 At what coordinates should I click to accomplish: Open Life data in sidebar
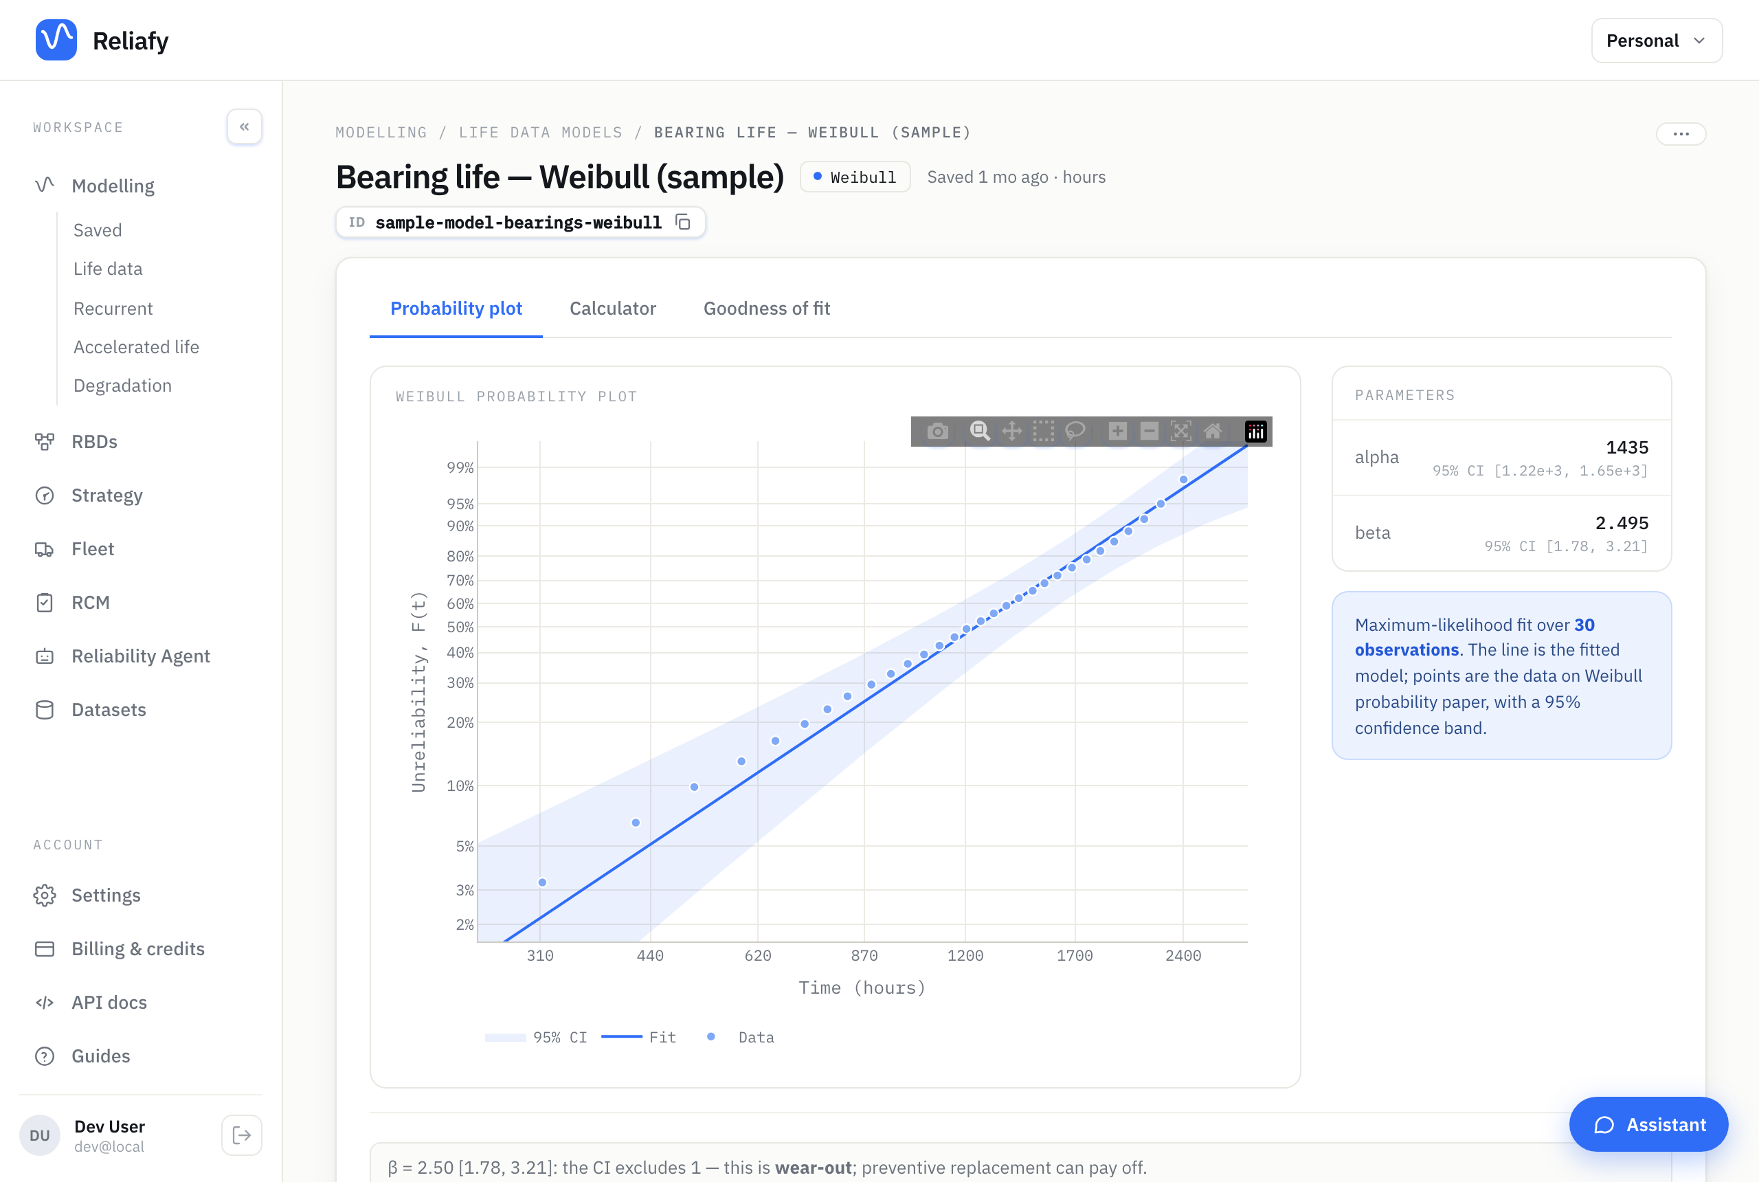tap(108, 269)
